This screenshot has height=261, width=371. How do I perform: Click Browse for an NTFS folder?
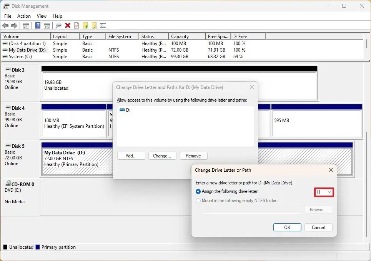[318, 210]
